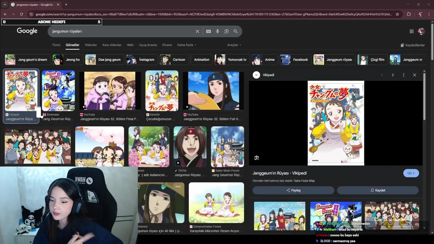Open Janggeum'ın Rüyası - Vikipedi title link

[x=280, y=173]
